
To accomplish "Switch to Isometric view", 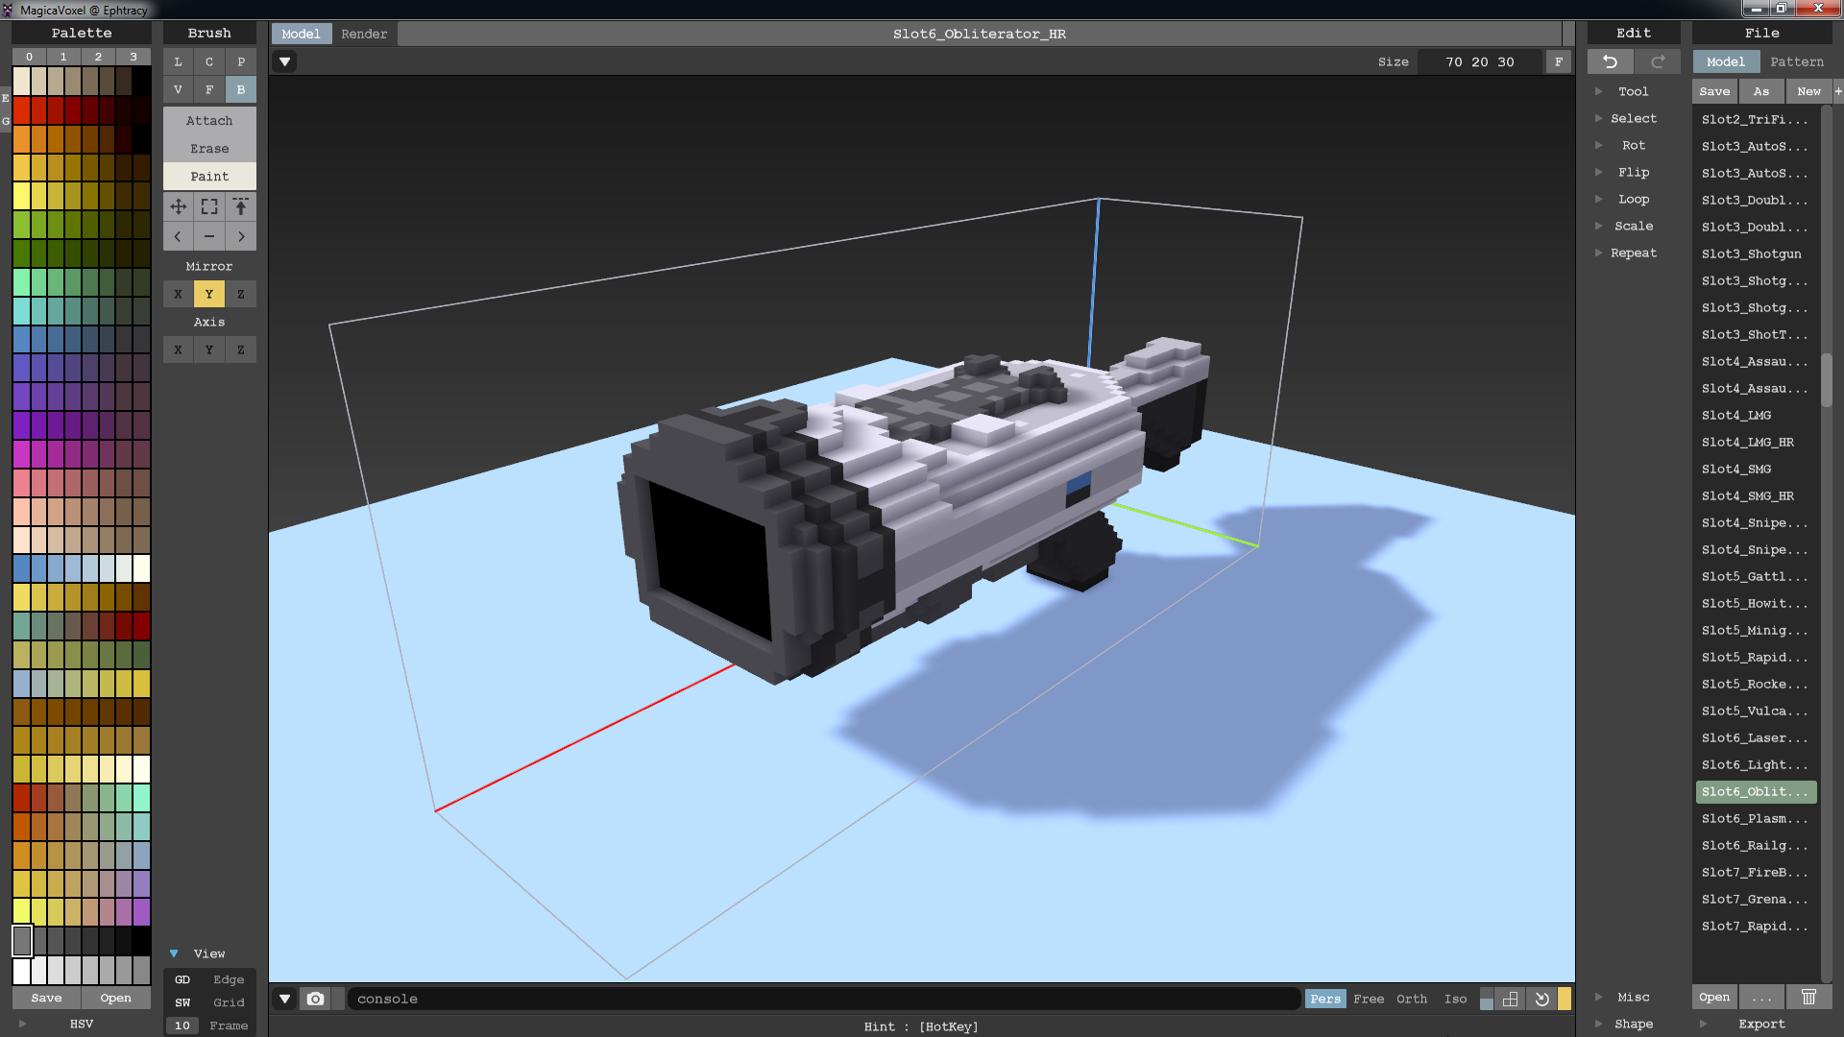I will pos(1454,999).
